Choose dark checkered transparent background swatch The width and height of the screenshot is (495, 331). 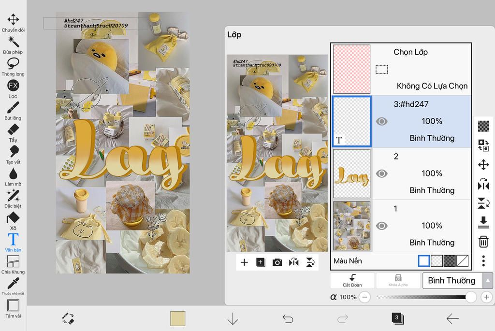tap(450, 261)
